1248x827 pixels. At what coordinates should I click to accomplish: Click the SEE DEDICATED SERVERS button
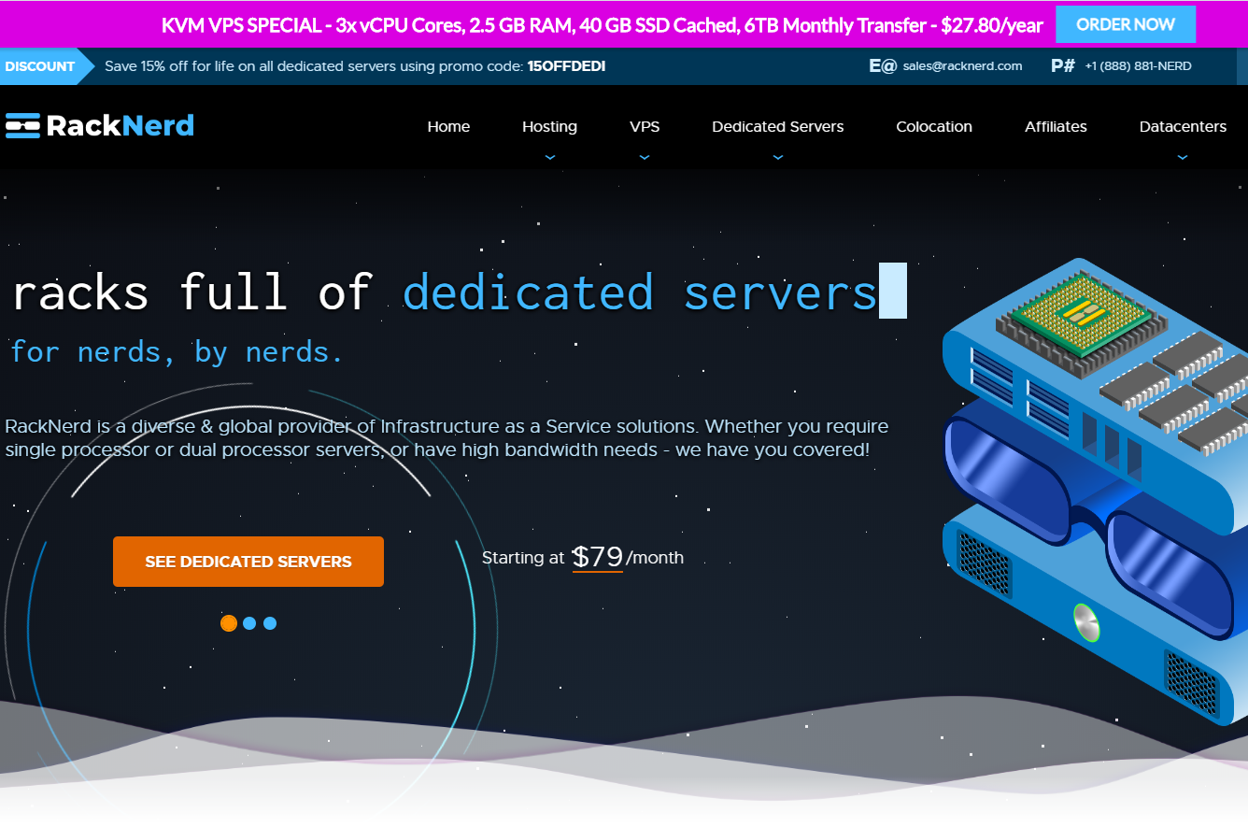248,562
